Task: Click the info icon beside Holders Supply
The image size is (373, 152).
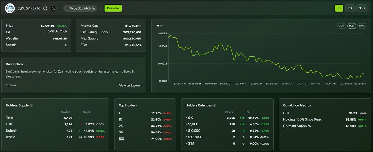Action: click(x=31, y=105)
